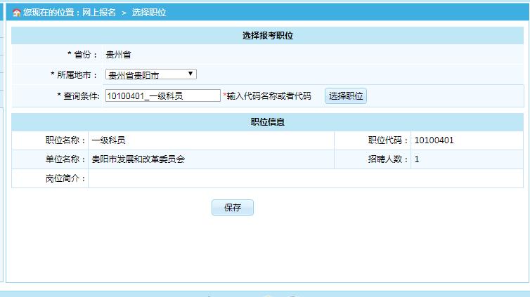Click the position code value 10100401
530x297 pixels.
pyautogui.click(x=434, y=140)
